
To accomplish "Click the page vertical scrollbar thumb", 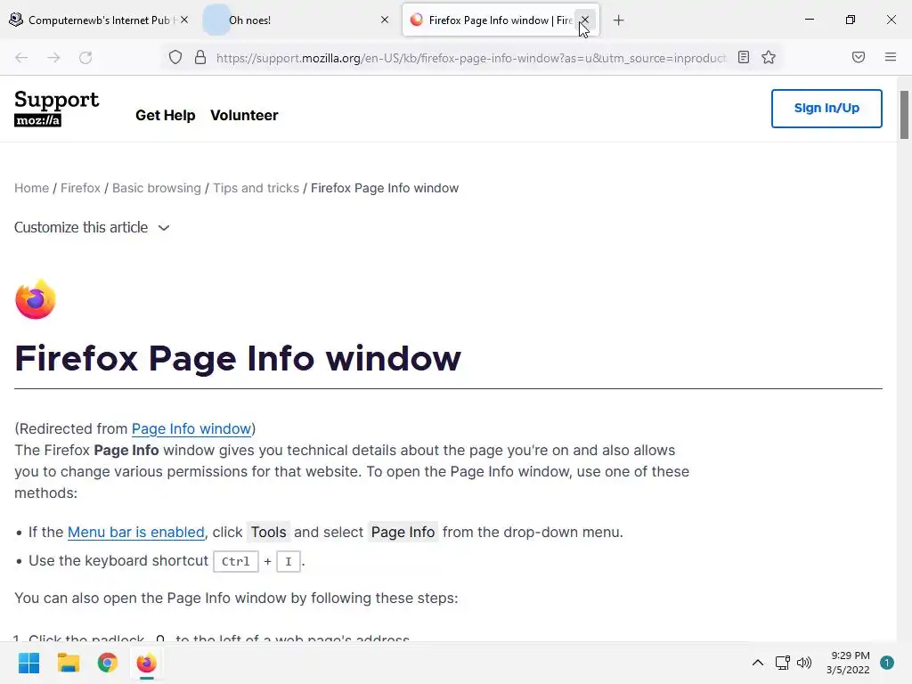I will pos(904,115).
